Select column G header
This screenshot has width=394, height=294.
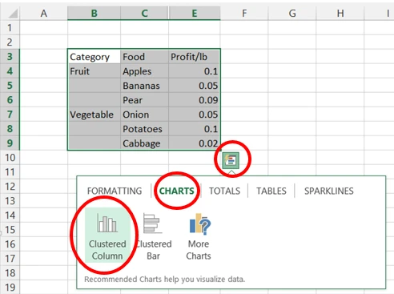pos(292,13)
